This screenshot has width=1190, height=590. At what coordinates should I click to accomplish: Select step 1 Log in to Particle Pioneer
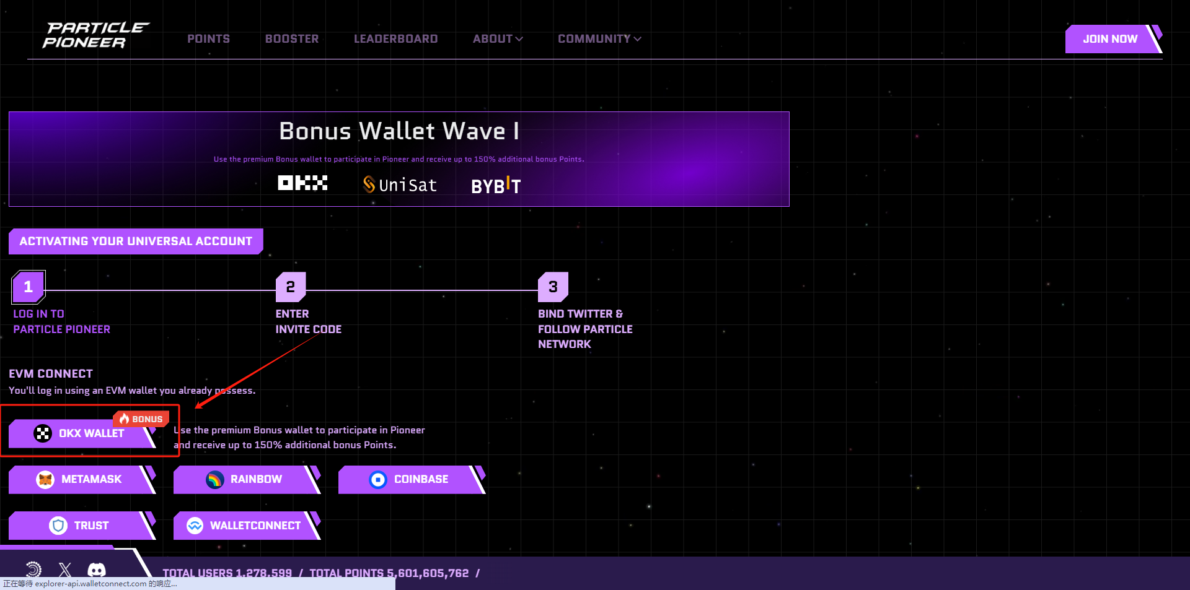coord(29,287)
